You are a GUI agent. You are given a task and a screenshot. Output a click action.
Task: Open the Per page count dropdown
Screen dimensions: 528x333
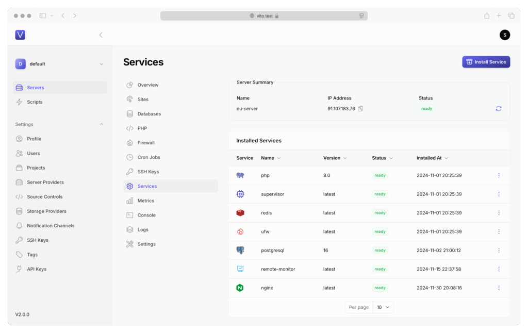click(384, 307)
